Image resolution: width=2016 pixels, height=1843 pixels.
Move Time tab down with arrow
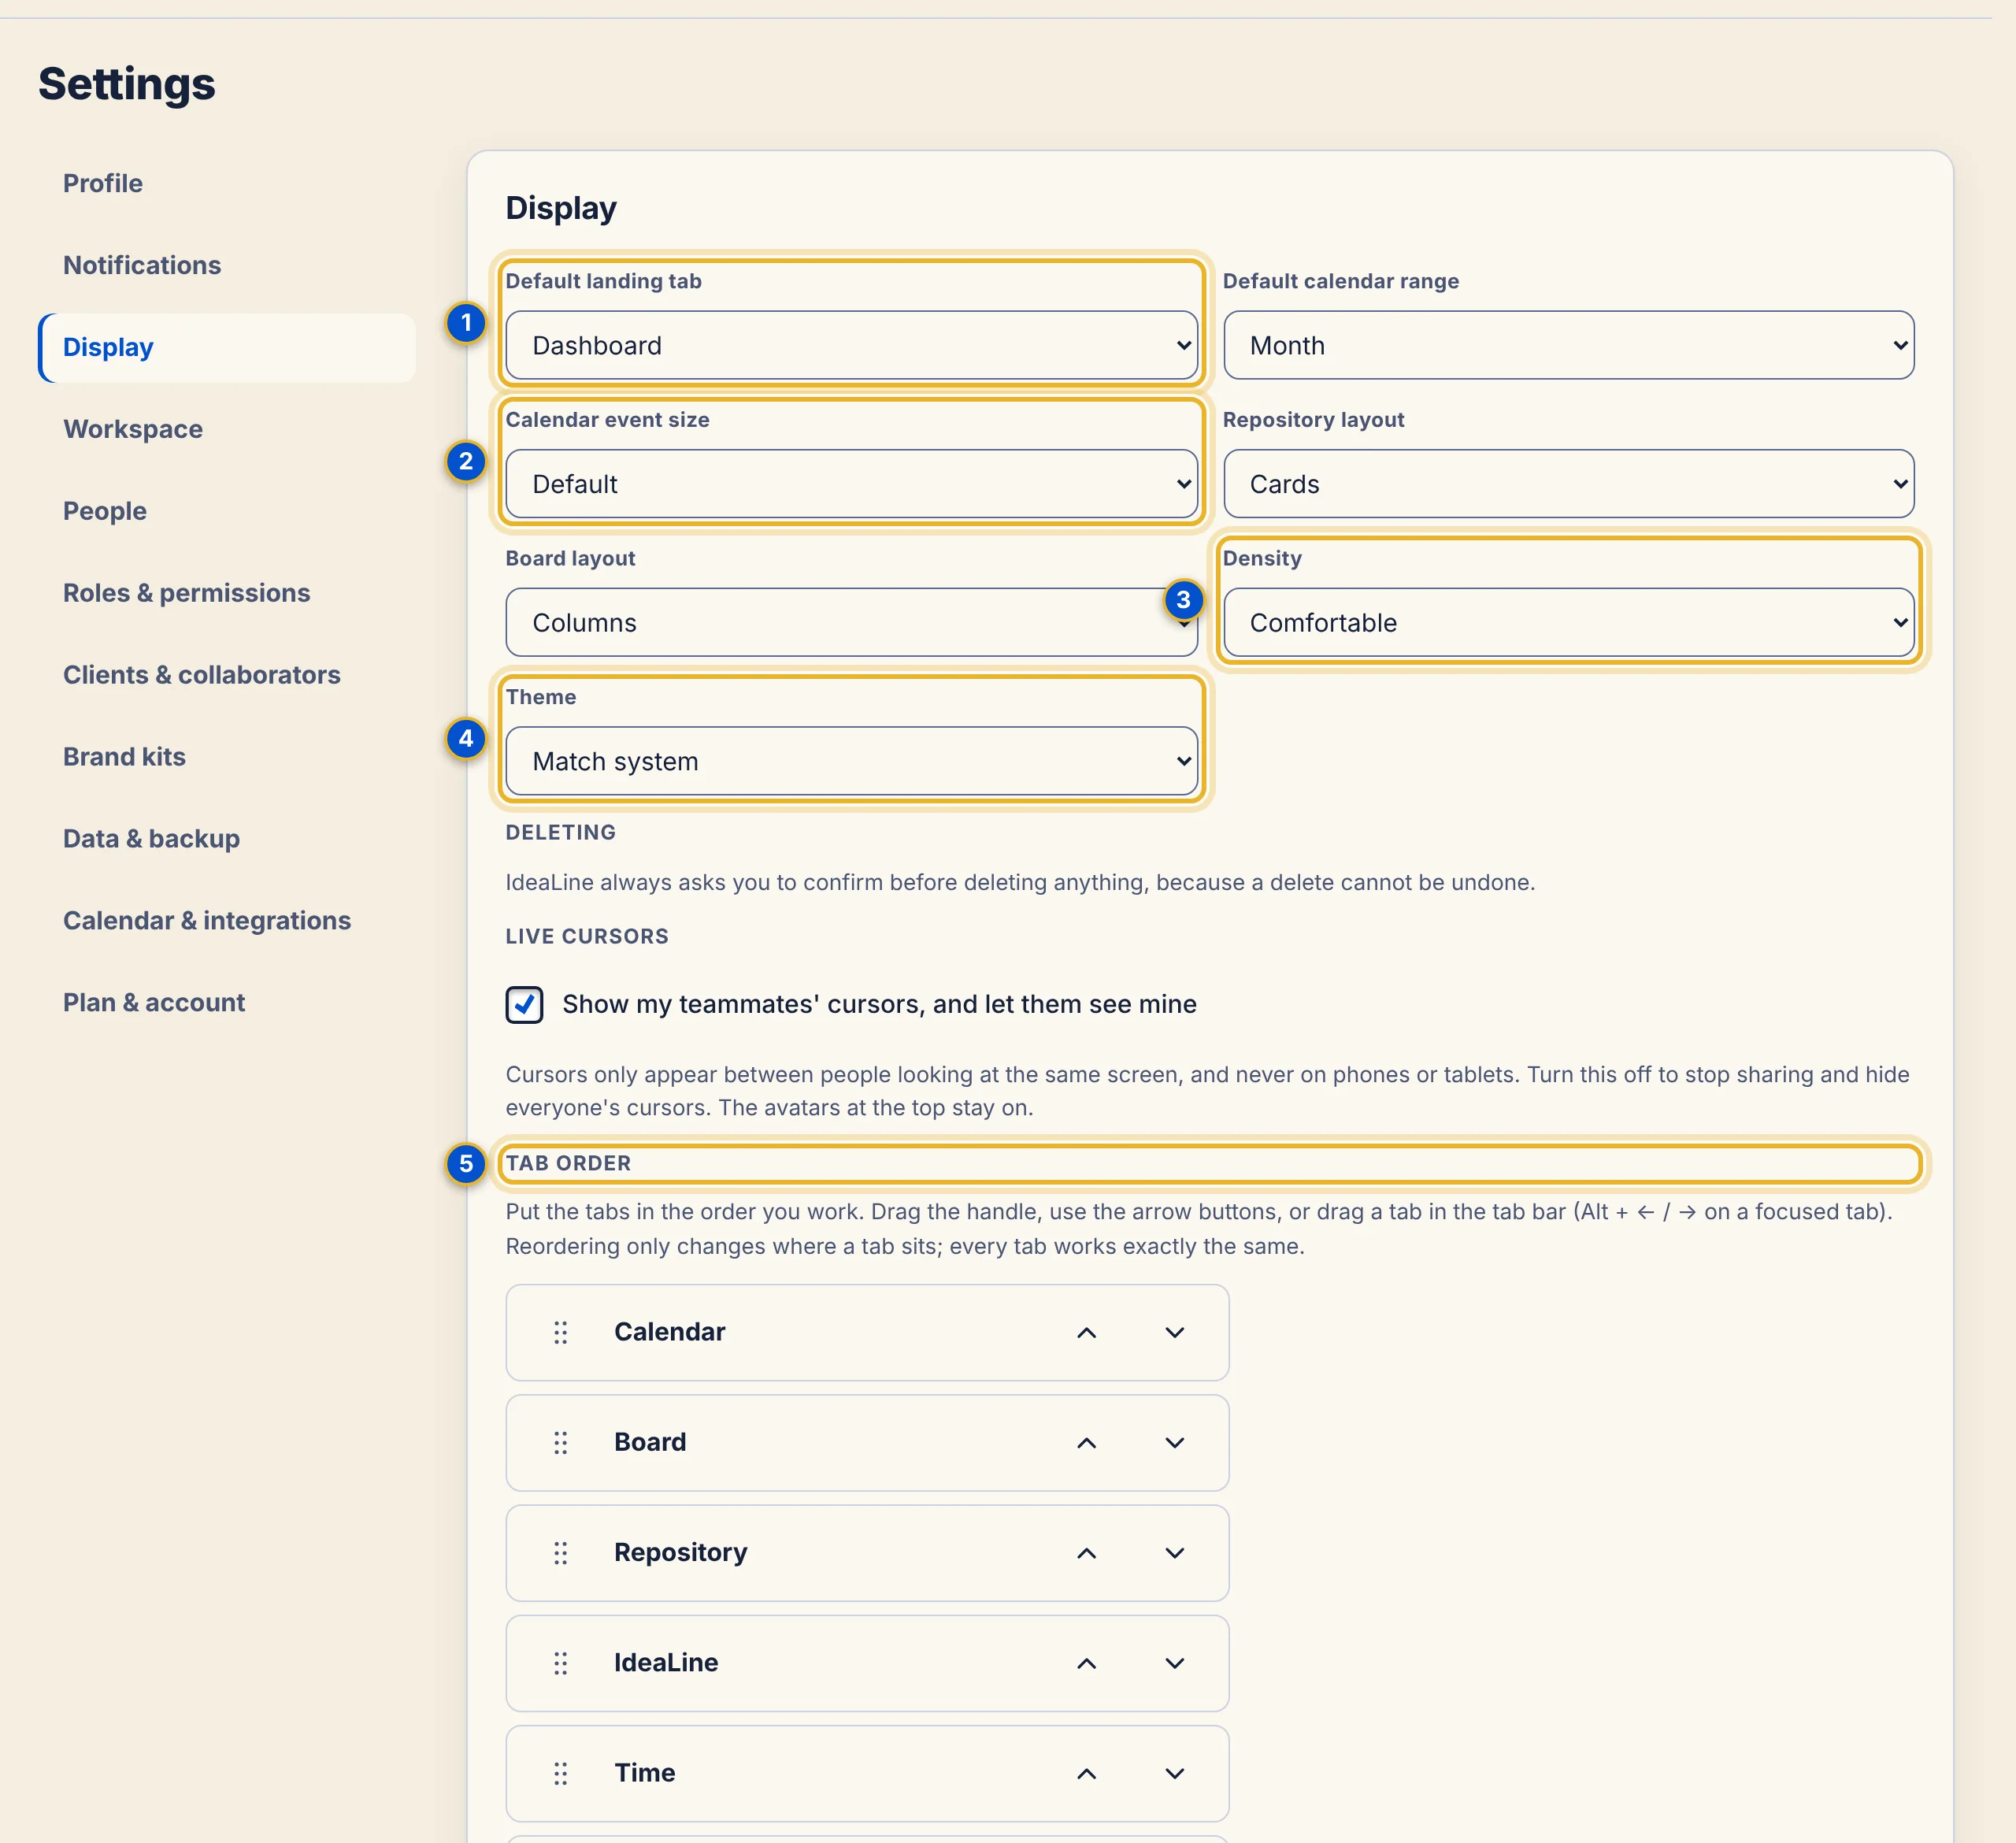pyautogui.click(x=1174, y=1772)
